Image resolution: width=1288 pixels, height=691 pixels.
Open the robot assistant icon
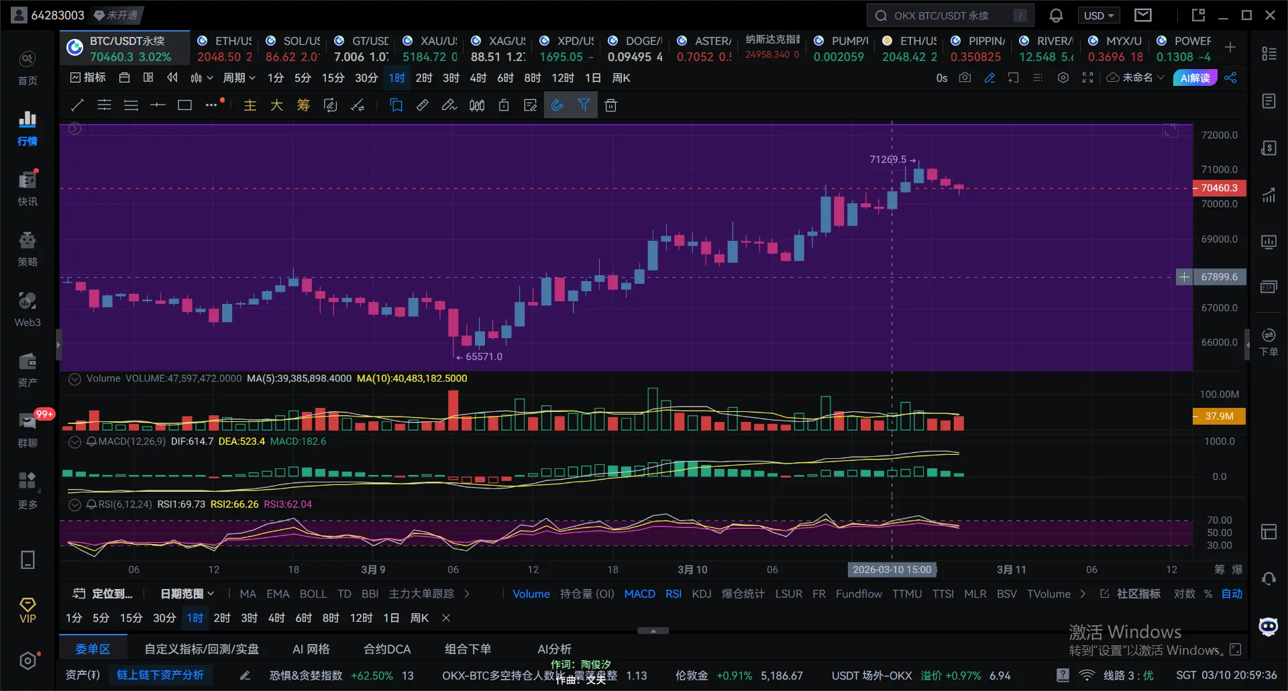1268,627
